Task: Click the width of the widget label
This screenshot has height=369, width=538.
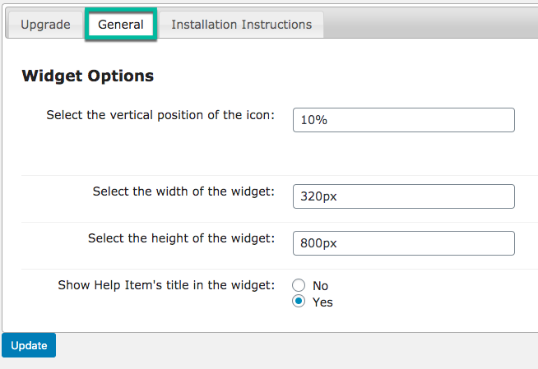Action: 183,191
